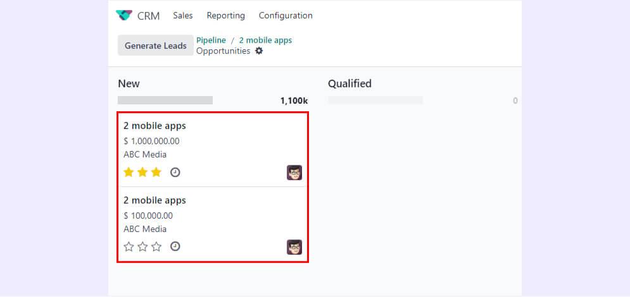Viewport: 630px width, 297px height.
Task: Open the Opportunities settings gear
Action: coord(259,51)
